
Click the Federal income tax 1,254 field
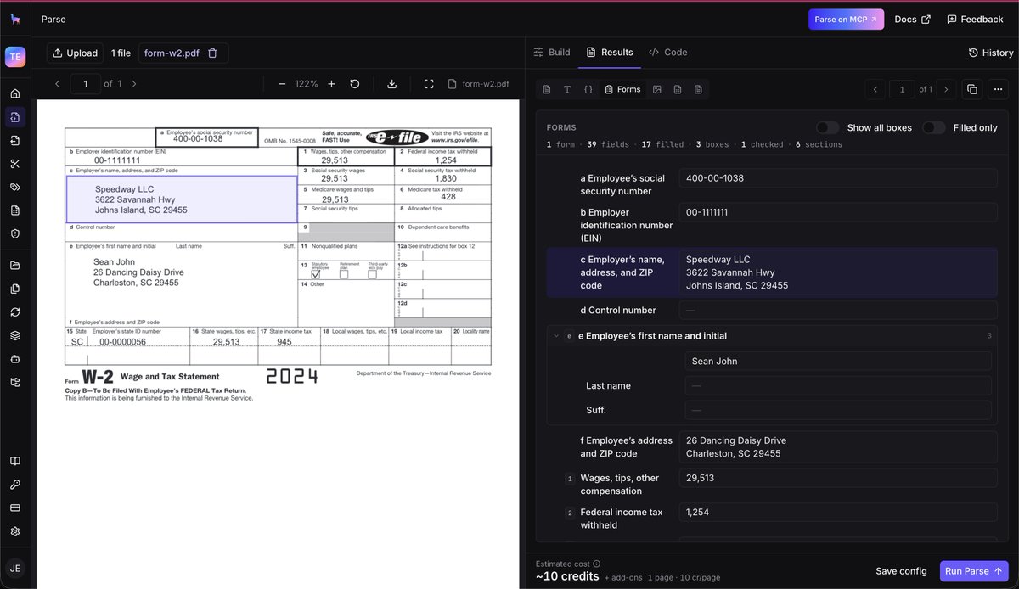click(x=838, y=512)
